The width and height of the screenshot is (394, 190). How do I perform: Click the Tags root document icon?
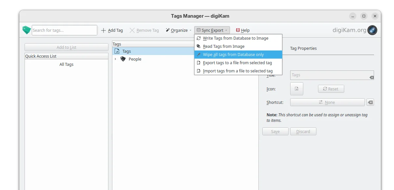tap(117, 51)
